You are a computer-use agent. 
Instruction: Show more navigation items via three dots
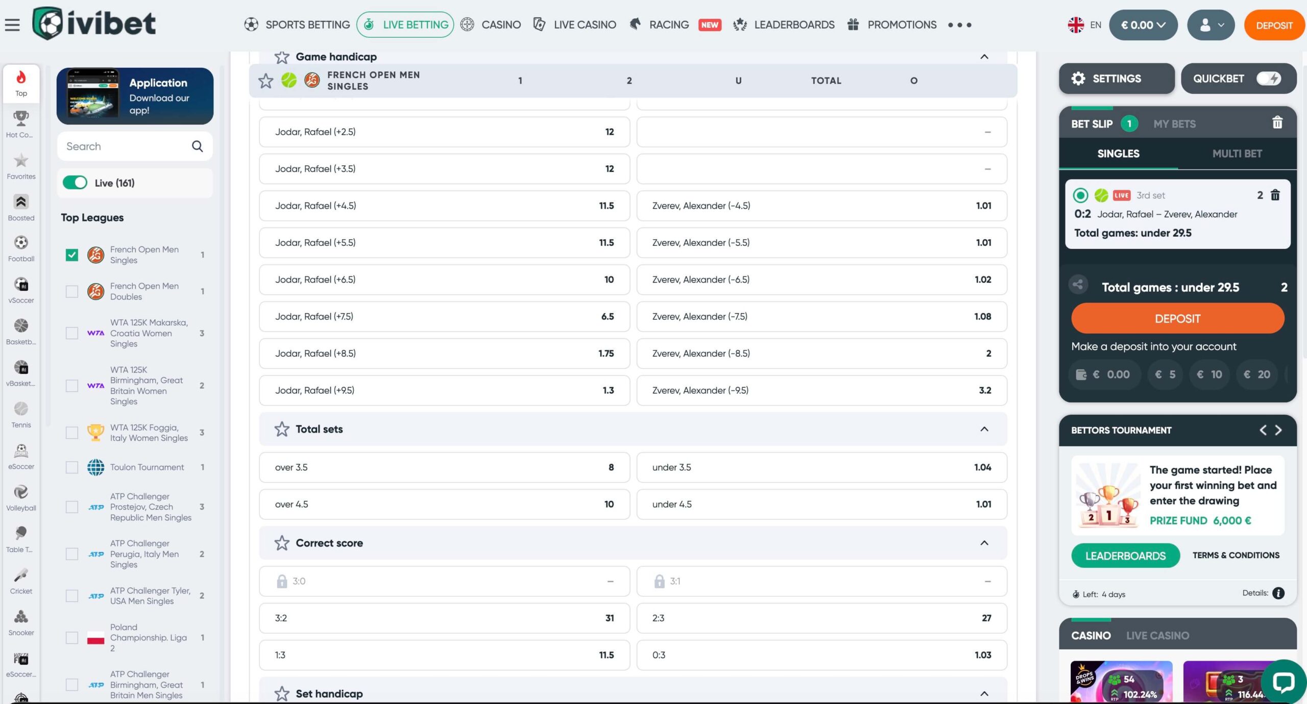tap(959, 25)
